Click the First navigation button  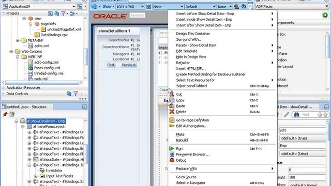[x=111, y=65]
